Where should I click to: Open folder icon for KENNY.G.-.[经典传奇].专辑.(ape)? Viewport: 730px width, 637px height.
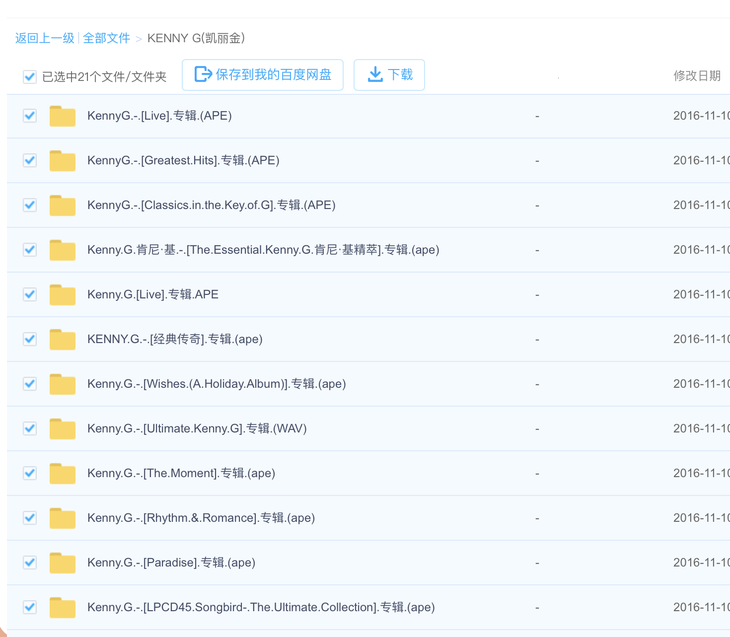pos(63,340)
